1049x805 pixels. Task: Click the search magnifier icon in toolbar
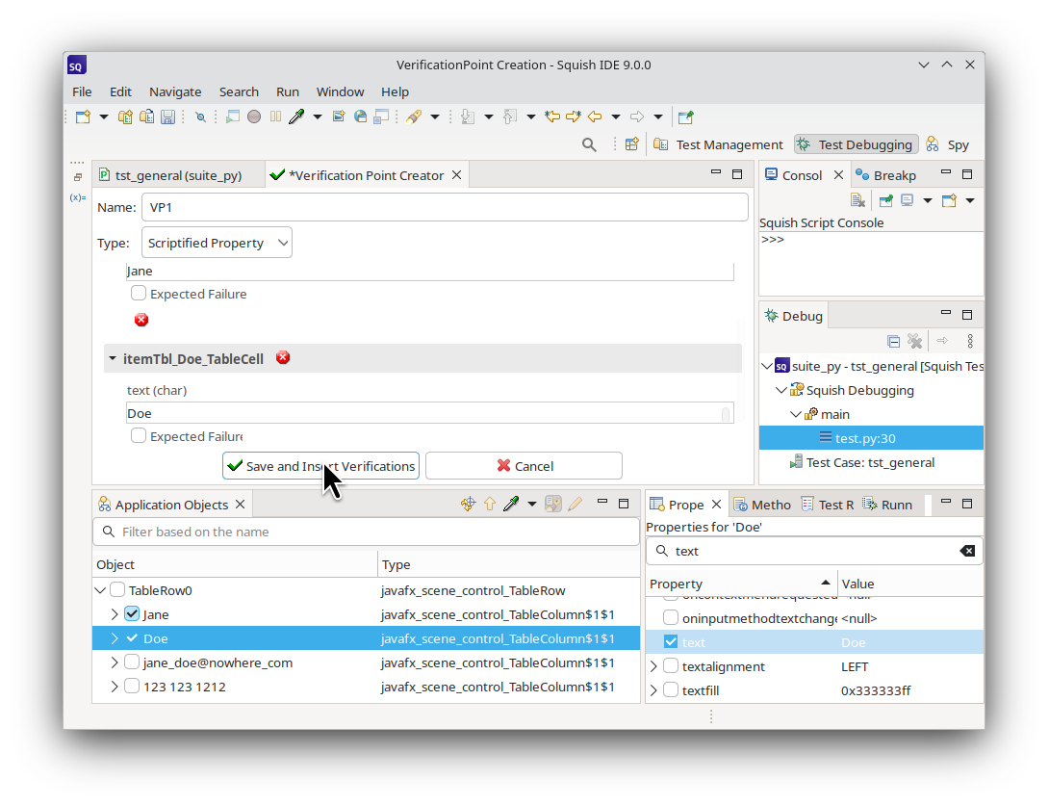[589, 144]
